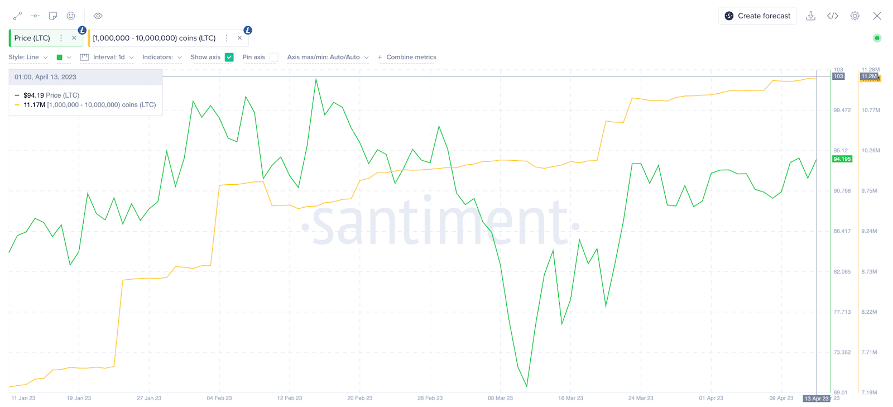
Task: Click the green line color swatch
Action: [x=60, y=58]
